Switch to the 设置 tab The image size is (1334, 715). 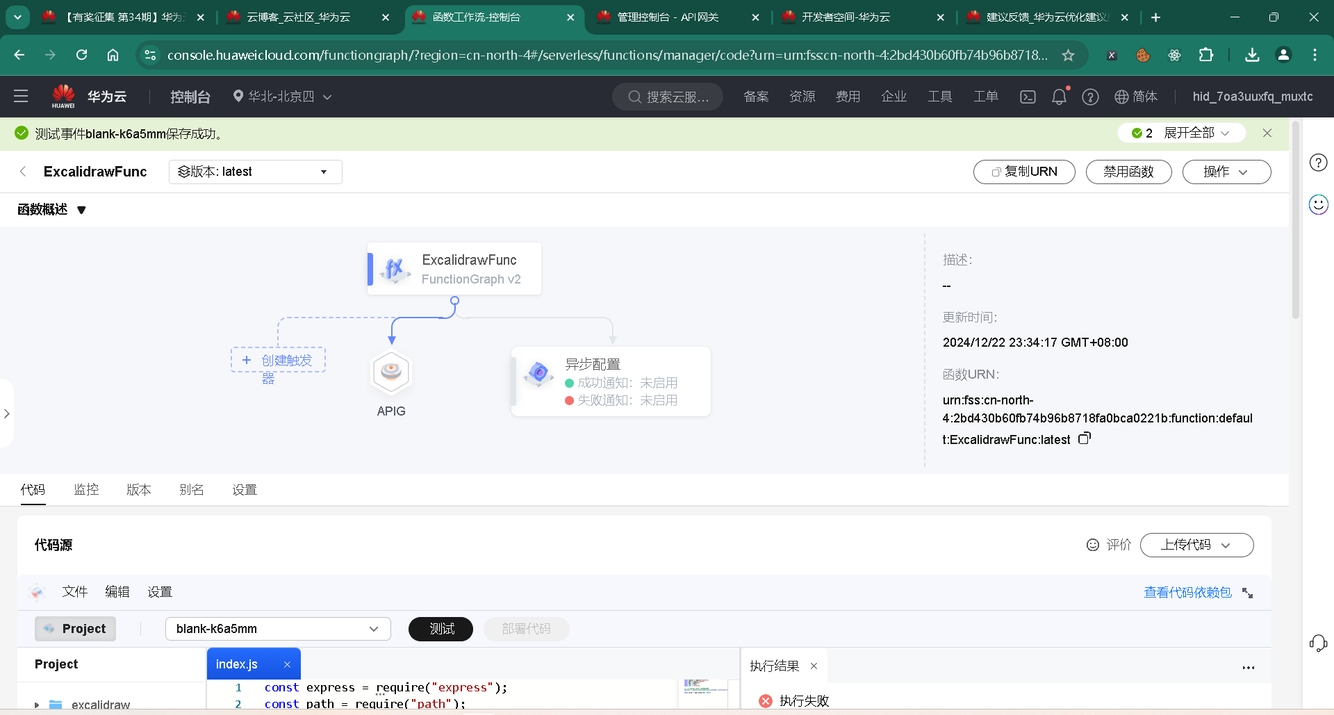(245, 490)
